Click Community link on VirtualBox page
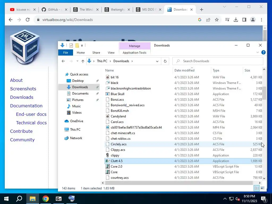272x204 pixels. 22,140
